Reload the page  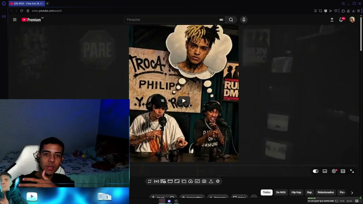point(22,11)
